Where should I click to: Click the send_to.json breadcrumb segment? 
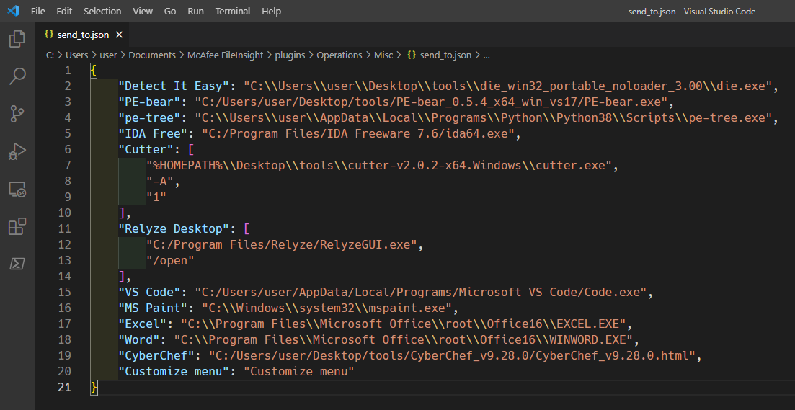439,55
